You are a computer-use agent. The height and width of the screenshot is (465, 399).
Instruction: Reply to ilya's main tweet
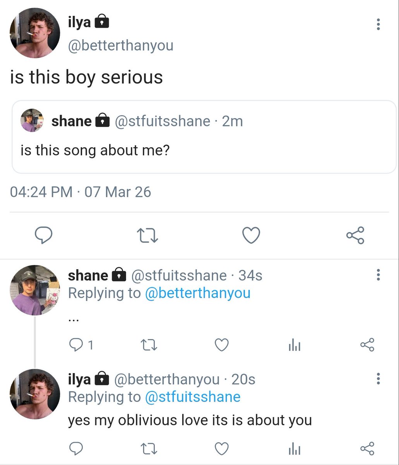[44, 235]
